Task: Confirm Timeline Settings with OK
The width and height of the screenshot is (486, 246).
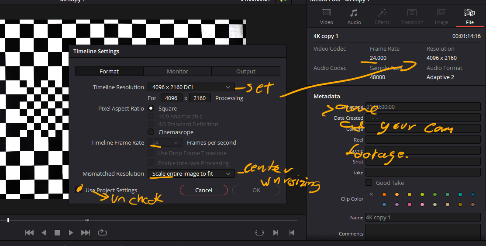Action: pyautogui.click(x=256, y=190)
